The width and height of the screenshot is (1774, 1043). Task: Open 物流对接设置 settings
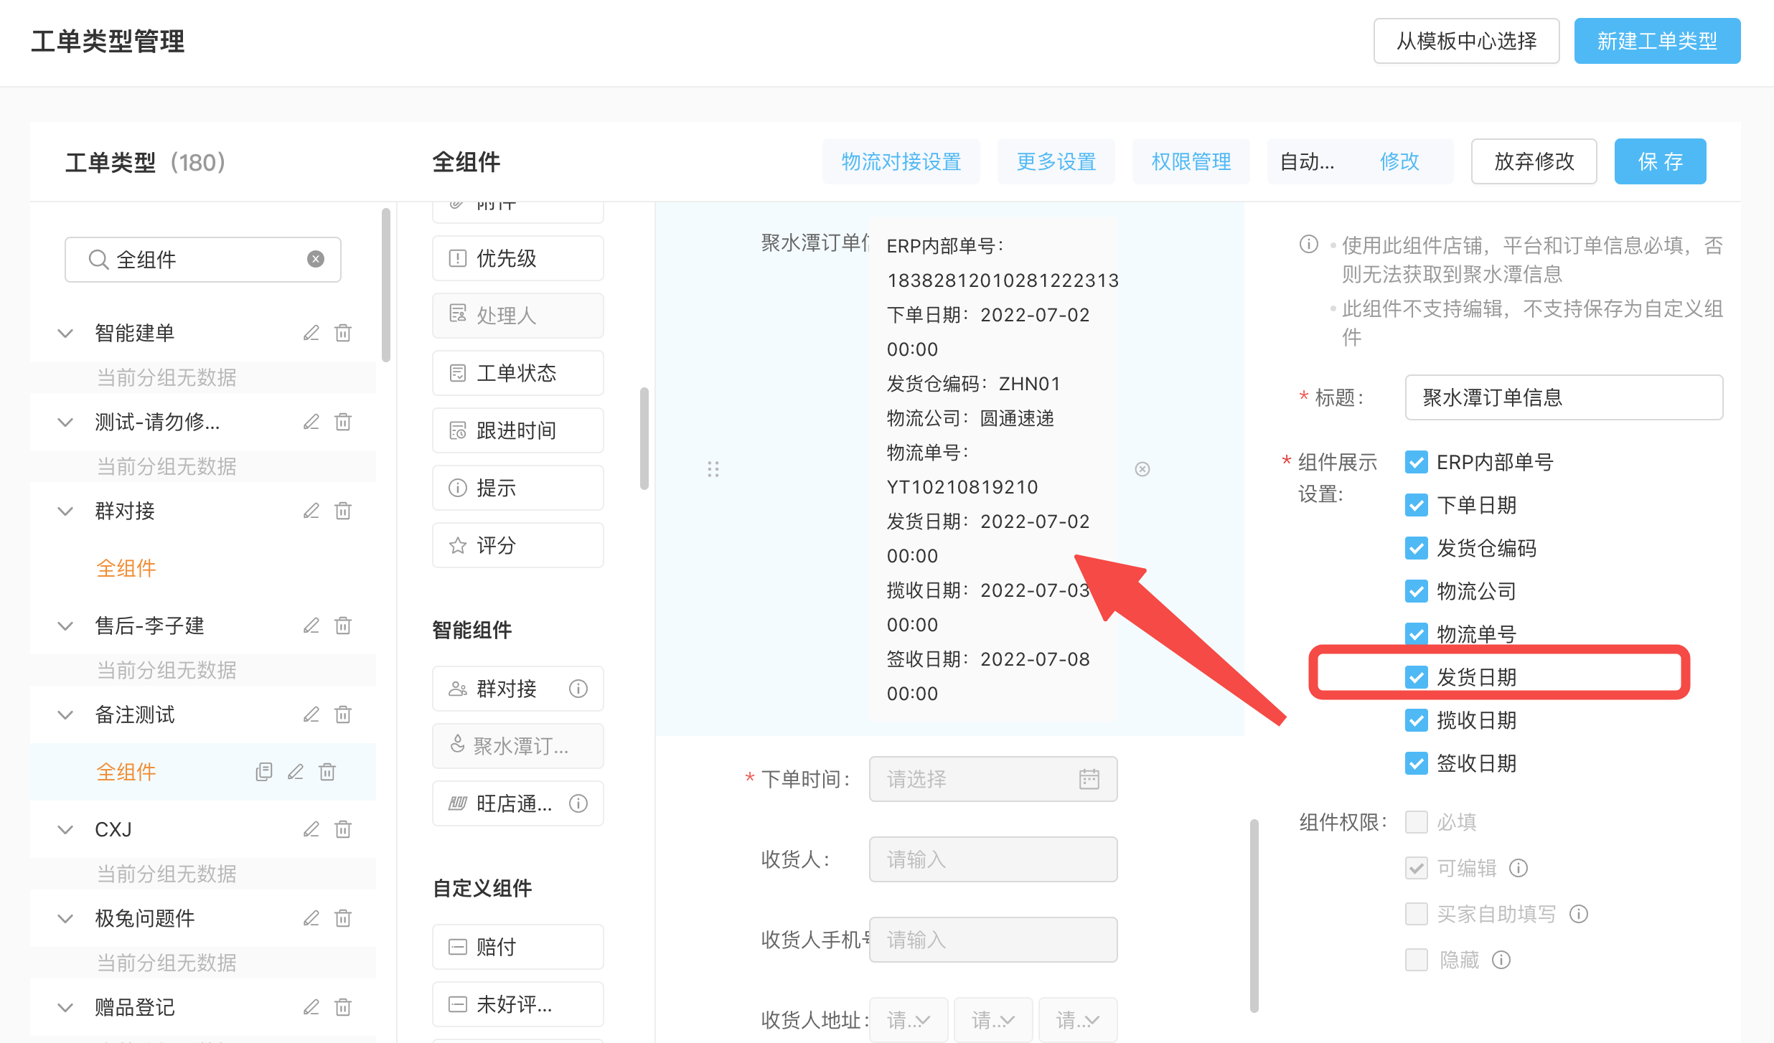[x=901, y=161]
